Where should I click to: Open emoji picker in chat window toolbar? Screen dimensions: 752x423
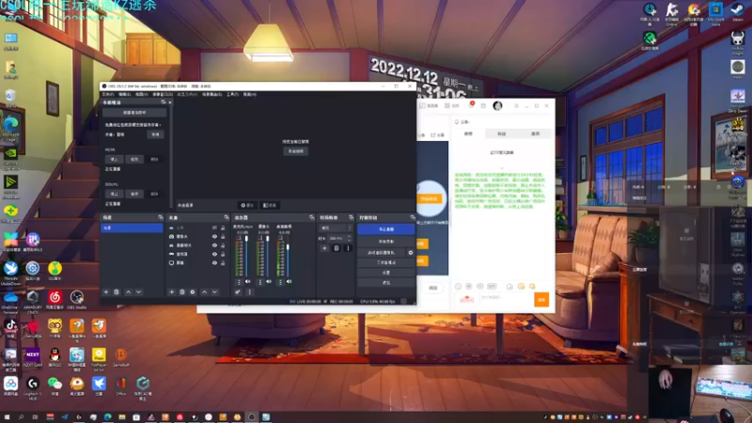(x=458, y=287)
